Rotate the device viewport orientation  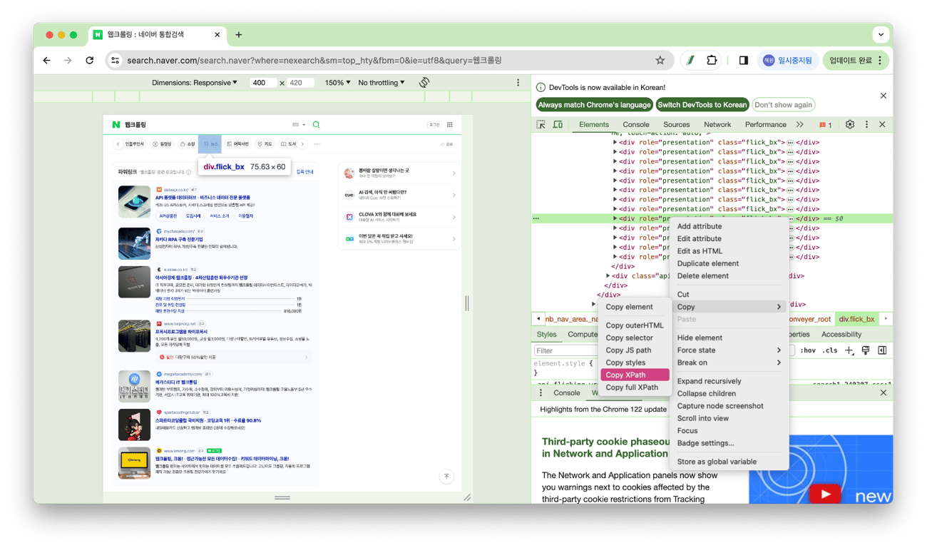coord(424,83)
